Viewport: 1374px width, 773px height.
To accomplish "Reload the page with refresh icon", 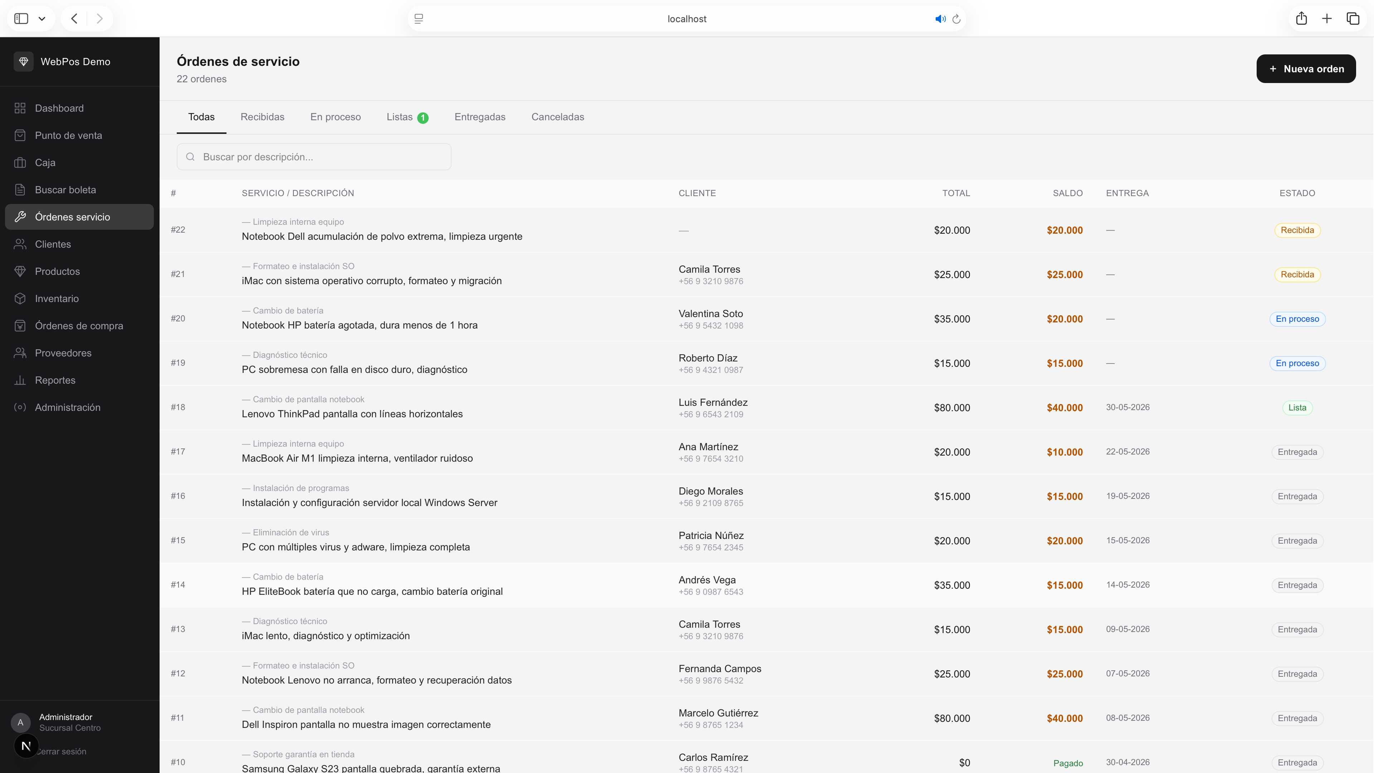I will pos(956,19).
